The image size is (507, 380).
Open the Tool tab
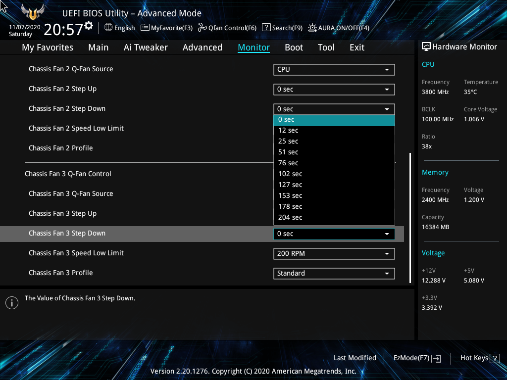(326, 47)
